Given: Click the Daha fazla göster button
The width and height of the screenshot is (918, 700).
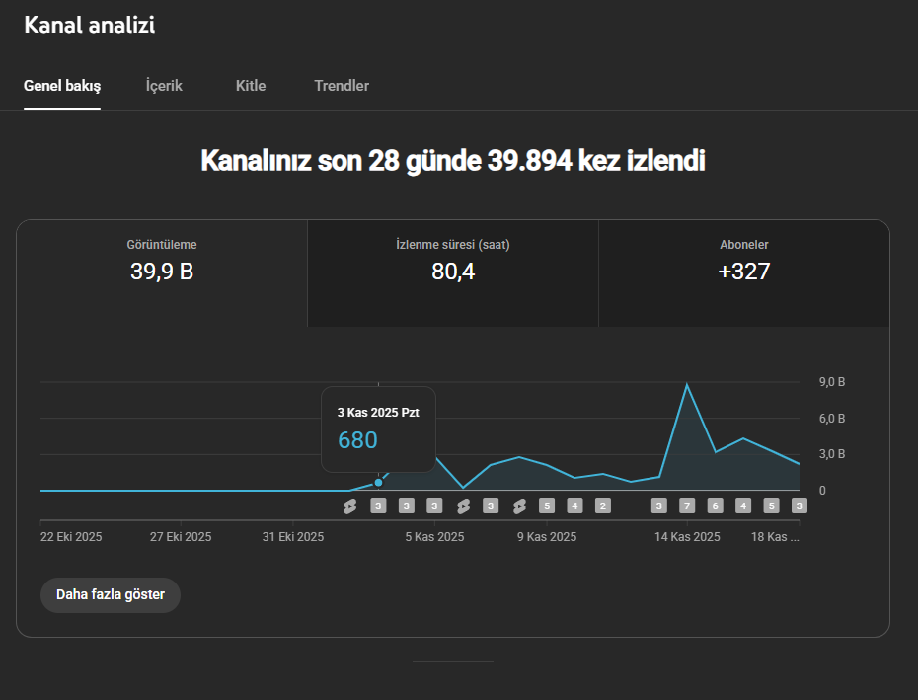Looking at the screenshot, I should (x=111, y=595).
